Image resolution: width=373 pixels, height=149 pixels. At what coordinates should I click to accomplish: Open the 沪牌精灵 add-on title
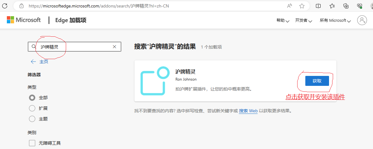[185, 72]
